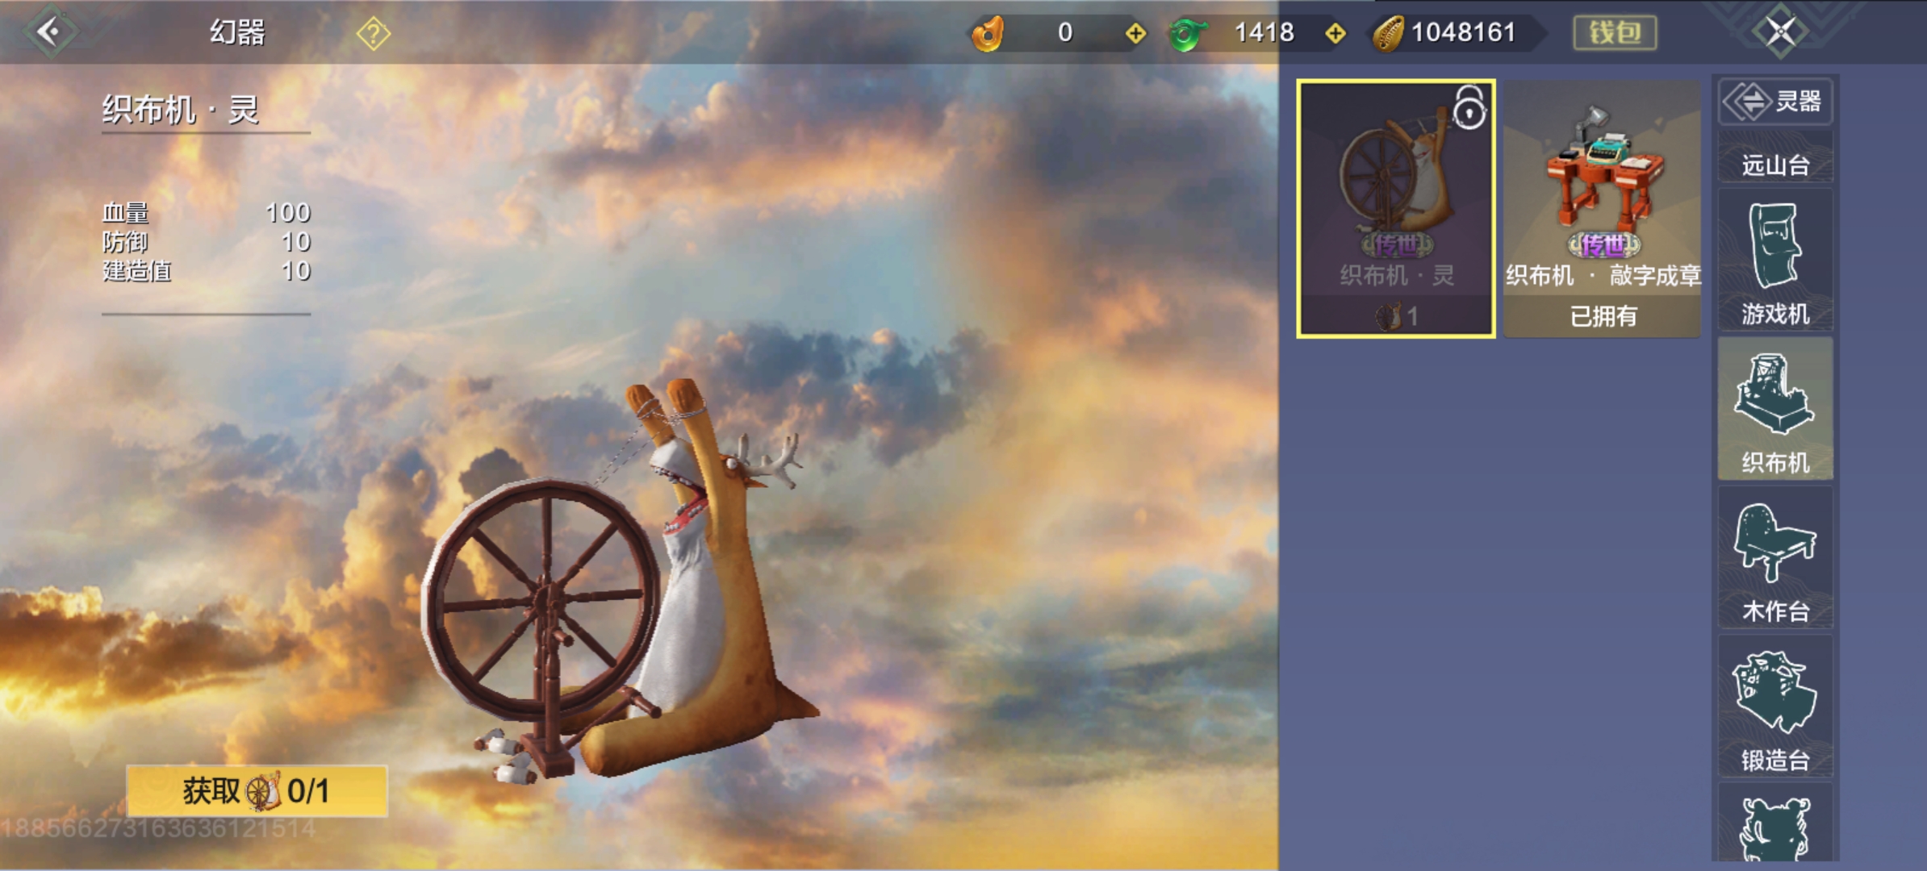
Task: Close the 幻器 screen with X
Action: pyautogui.click(x=1781, y=32)
